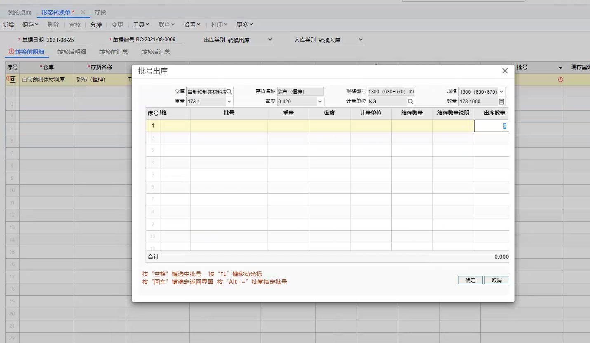Click the 碳布（恒神）cell in main grid
The image size is (590, 343).
pos(100,80)
